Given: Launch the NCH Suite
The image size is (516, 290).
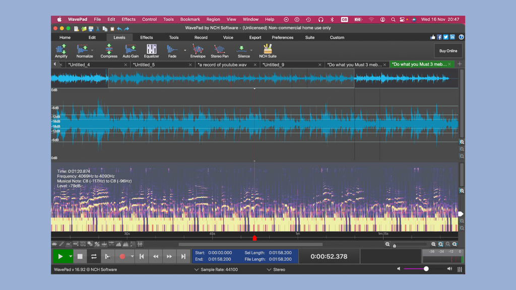Looking at the screenshot, I should tap(267, 50).
